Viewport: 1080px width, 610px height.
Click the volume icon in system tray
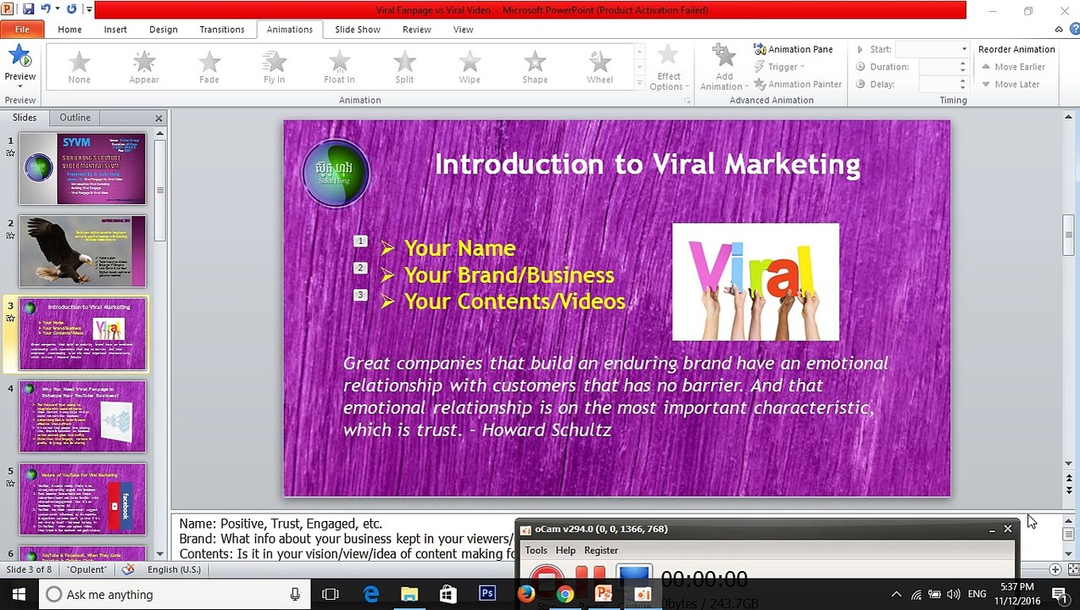(954, 595)
